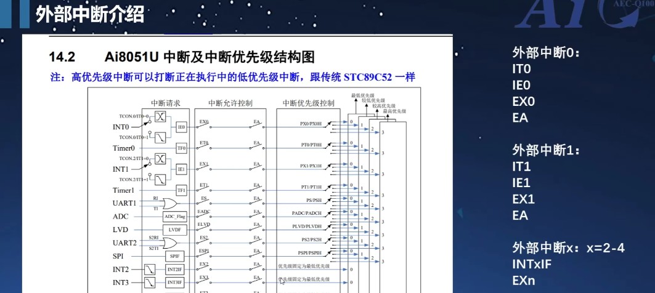Click INTxIF in the right-hand list
Image resolution: width=655 pixels, height=293 pixels.
pos(532,265)
